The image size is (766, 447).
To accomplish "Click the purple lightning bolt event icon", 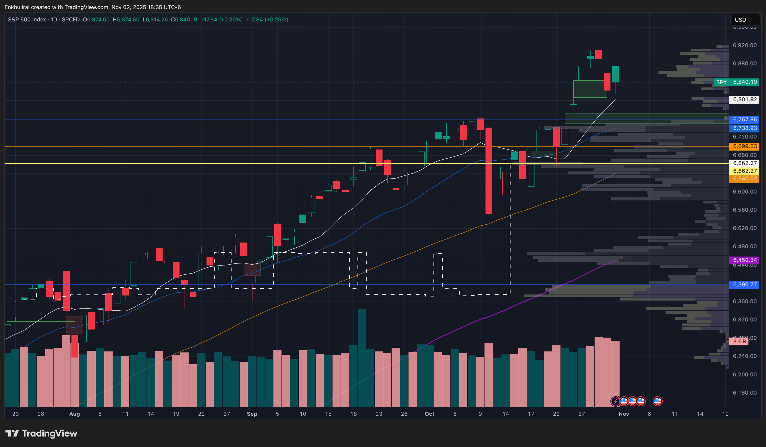I will point(615,401).
